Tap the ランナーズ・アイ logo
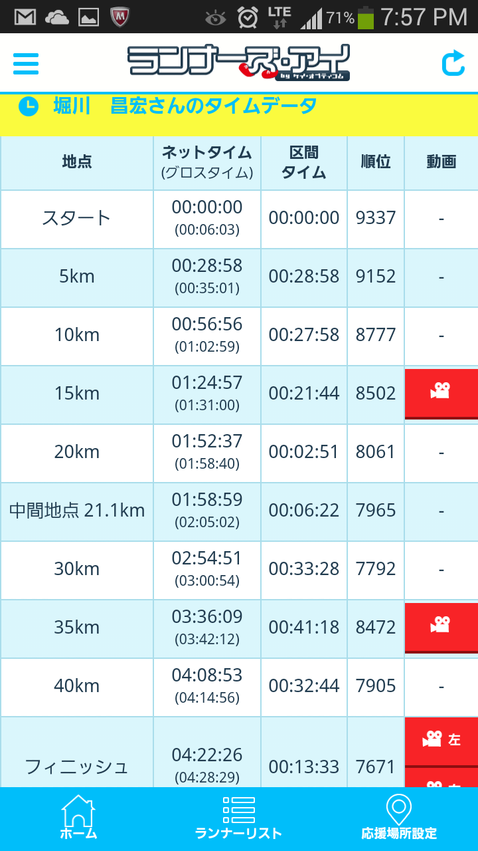478x851 pixels. tap(238, 63)
